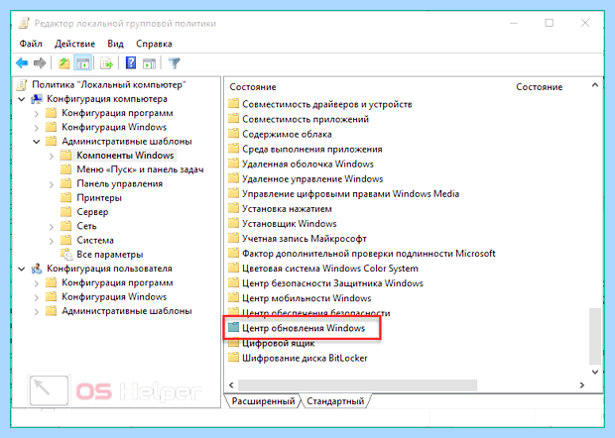615x438 pixels.
Task: Click the folder icon of Цифровой ящик
Action: click(233, 343)
